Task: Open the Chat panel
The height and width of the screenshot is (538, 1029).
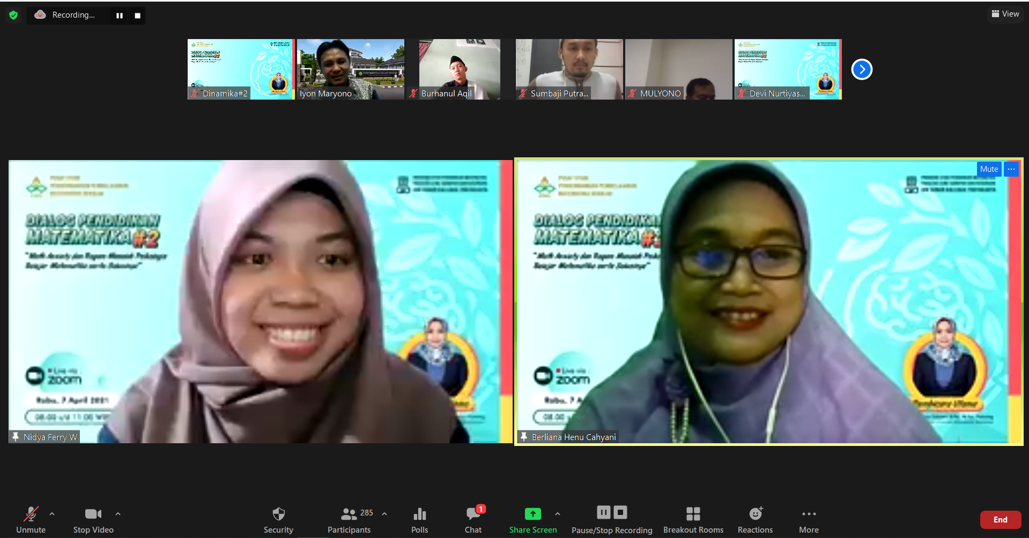Action: 473,520
